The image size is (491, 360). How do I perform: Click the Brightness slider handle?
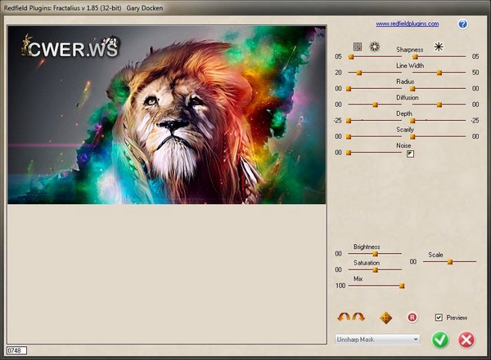point(376,254)
